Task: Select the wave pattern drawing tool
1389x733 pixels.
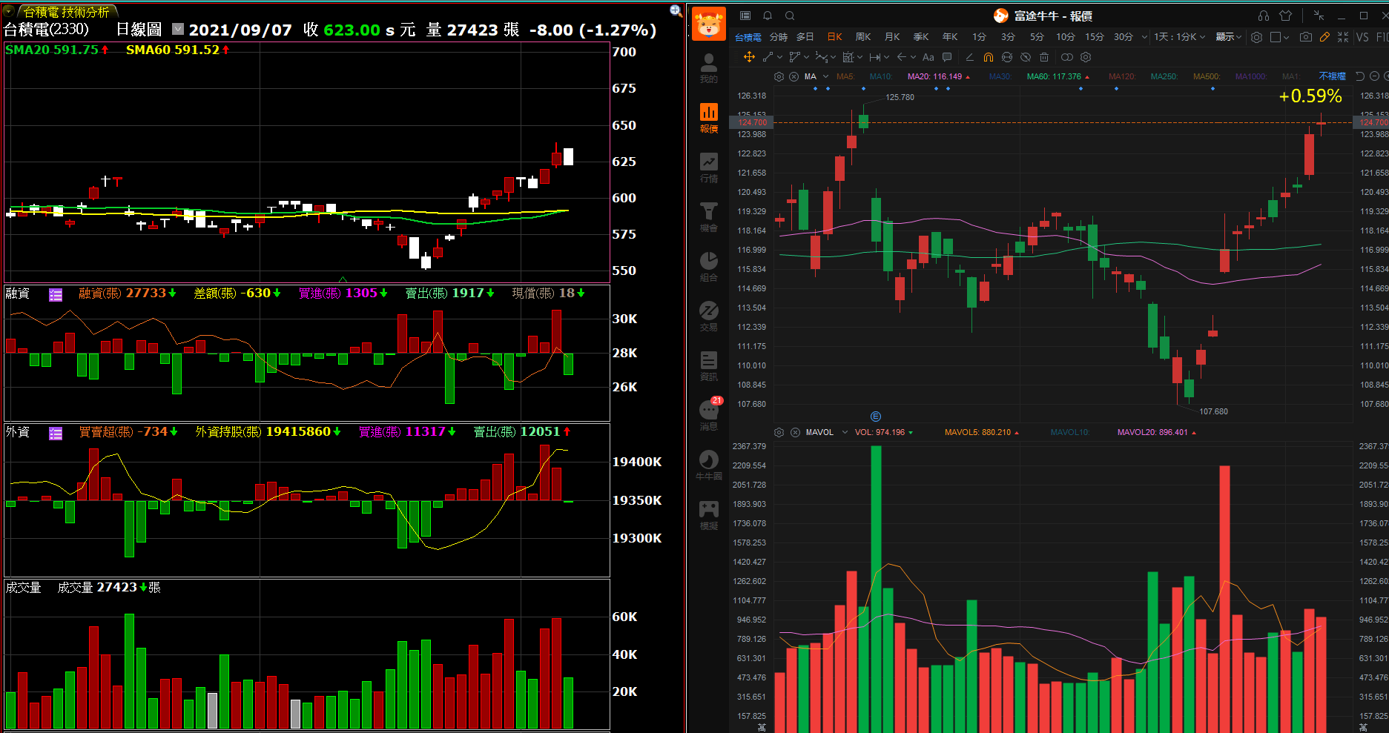Action: [x=821, y=57]
